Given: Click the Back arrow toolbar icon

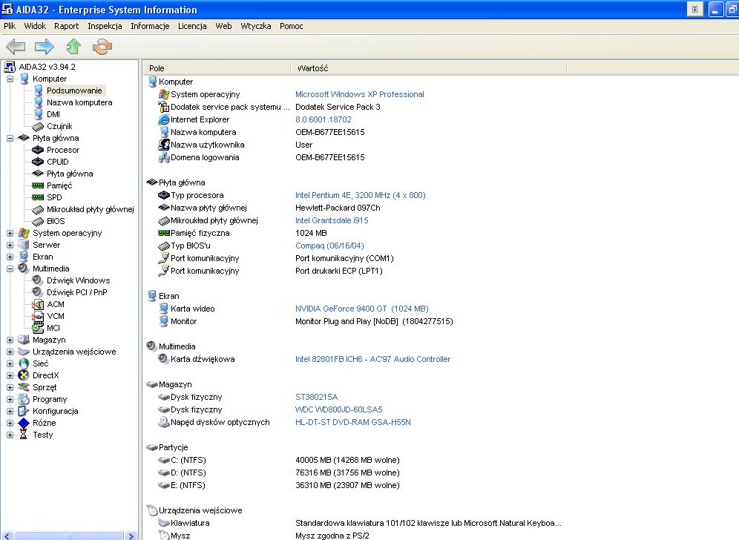Looking at the screenshot, I should 16,47.
